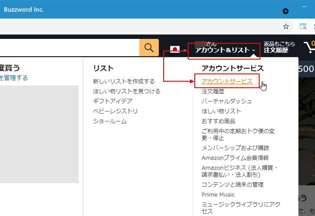Open ギフトアイデア list link
315x216 pixels.
[x=112, y=101]
